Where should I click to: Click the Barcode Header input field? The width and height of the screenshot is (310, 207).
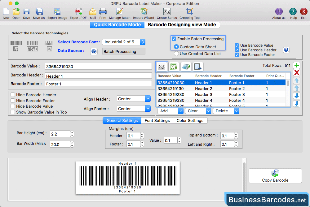pos(98,76)
